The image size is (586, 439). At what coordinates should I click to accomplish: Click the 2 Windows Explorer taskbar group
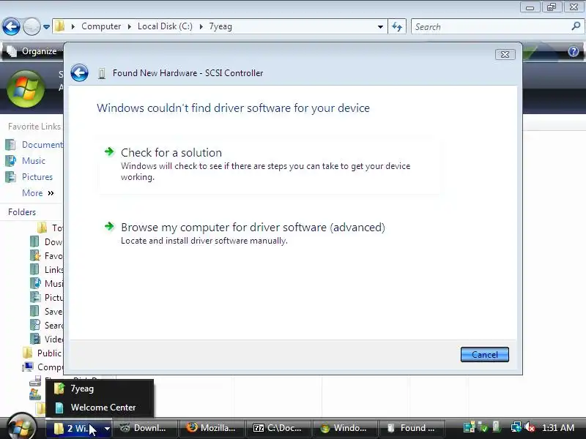point(79,428)
